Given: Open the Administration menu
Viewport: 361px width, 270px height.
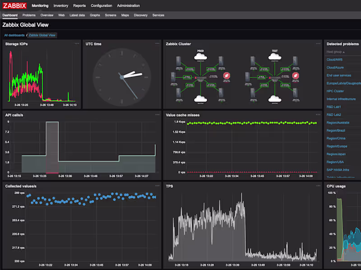Looking at the screenshot, I should (128, 6).
